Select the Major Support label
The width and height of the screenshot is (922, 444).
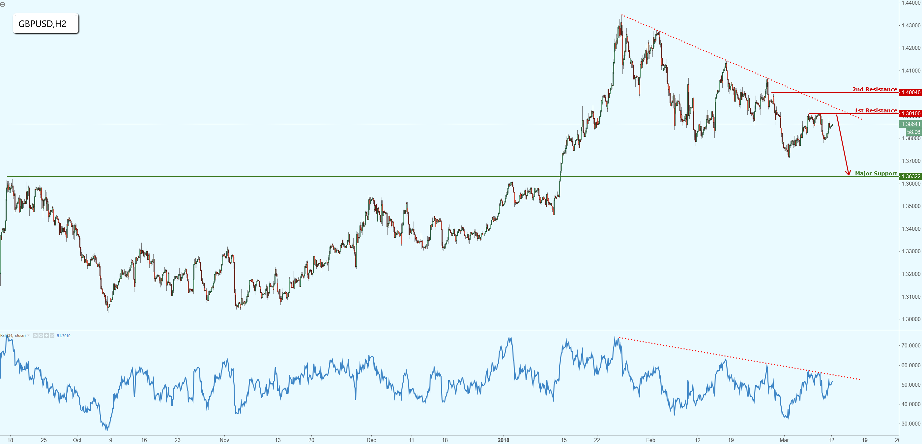coord(876,174)
